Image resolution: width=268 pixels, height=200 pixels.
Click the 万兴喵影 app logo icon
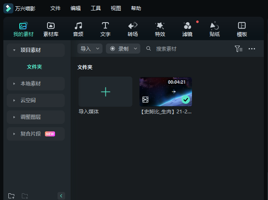pyautogui.click(x=8, y=8)
